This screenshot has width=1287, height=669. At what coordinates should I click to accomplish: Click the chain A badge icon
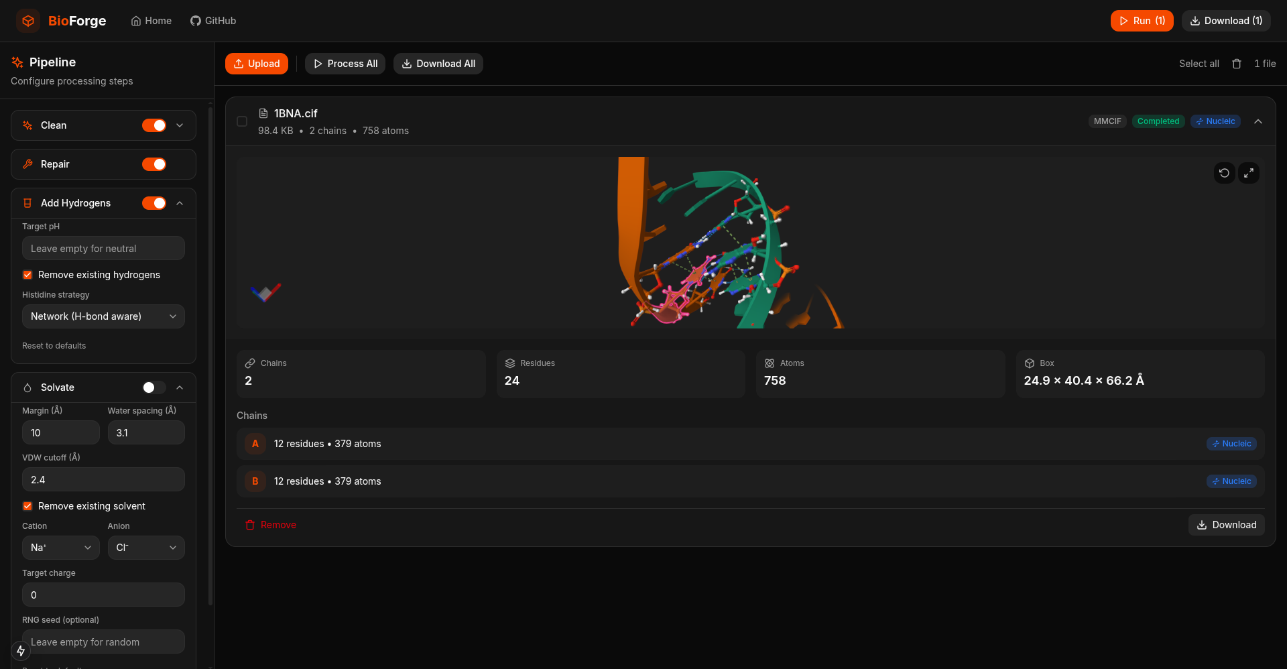[255, 444]
